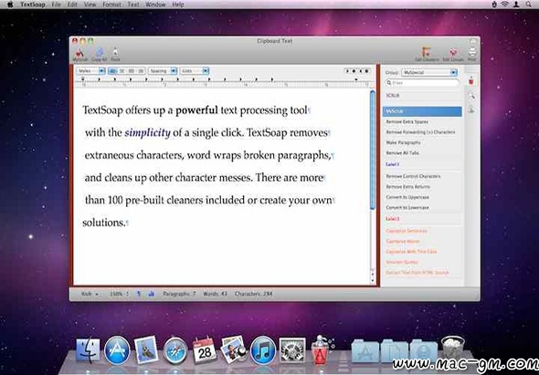Screen dimensions: 539x375
Task: Click the right tab stop button
Action: tap(360, 71)
